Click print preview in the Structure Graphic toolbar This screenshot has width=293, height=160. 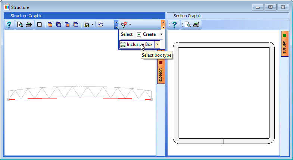click(x=20, y=25)
